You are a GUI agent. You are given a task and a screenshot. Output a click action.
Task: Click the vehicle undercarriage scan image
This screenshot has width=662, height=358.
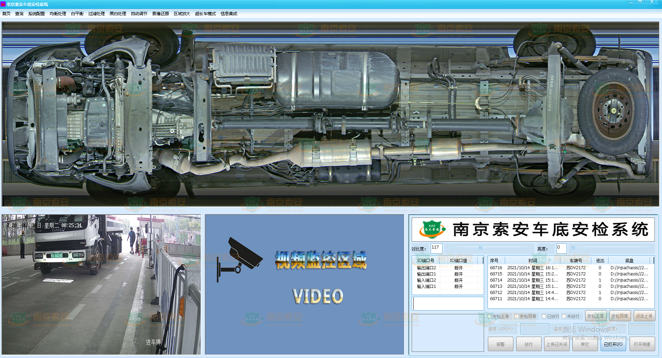click(330, 114)
